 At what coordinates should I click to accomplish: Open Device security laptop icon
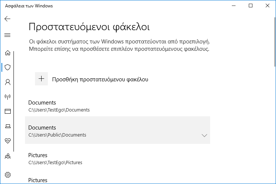(8, 126)
